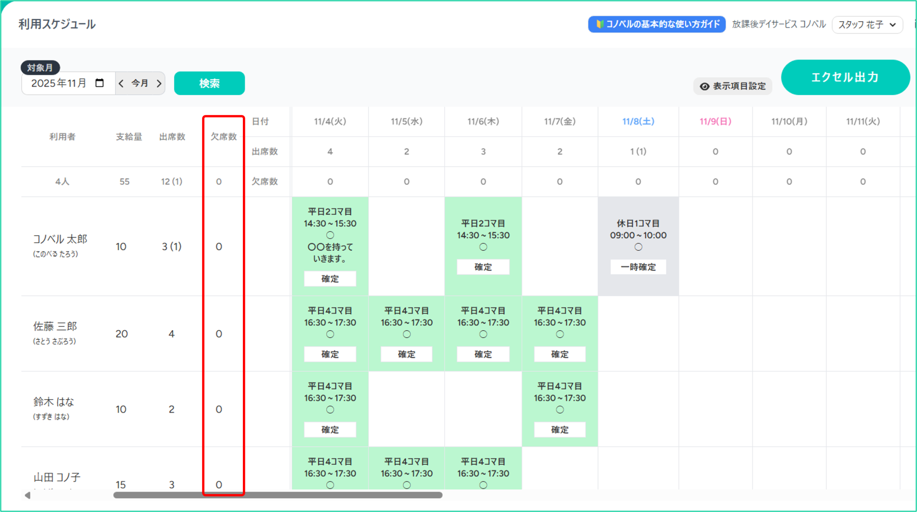Click 今月 to jump to current month
This screenshot has width=917, height=512.
click(x=140, y=83)
